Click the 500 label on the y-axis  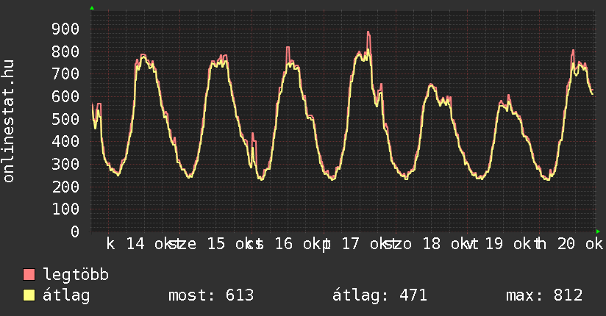click(x=65, y=119)
